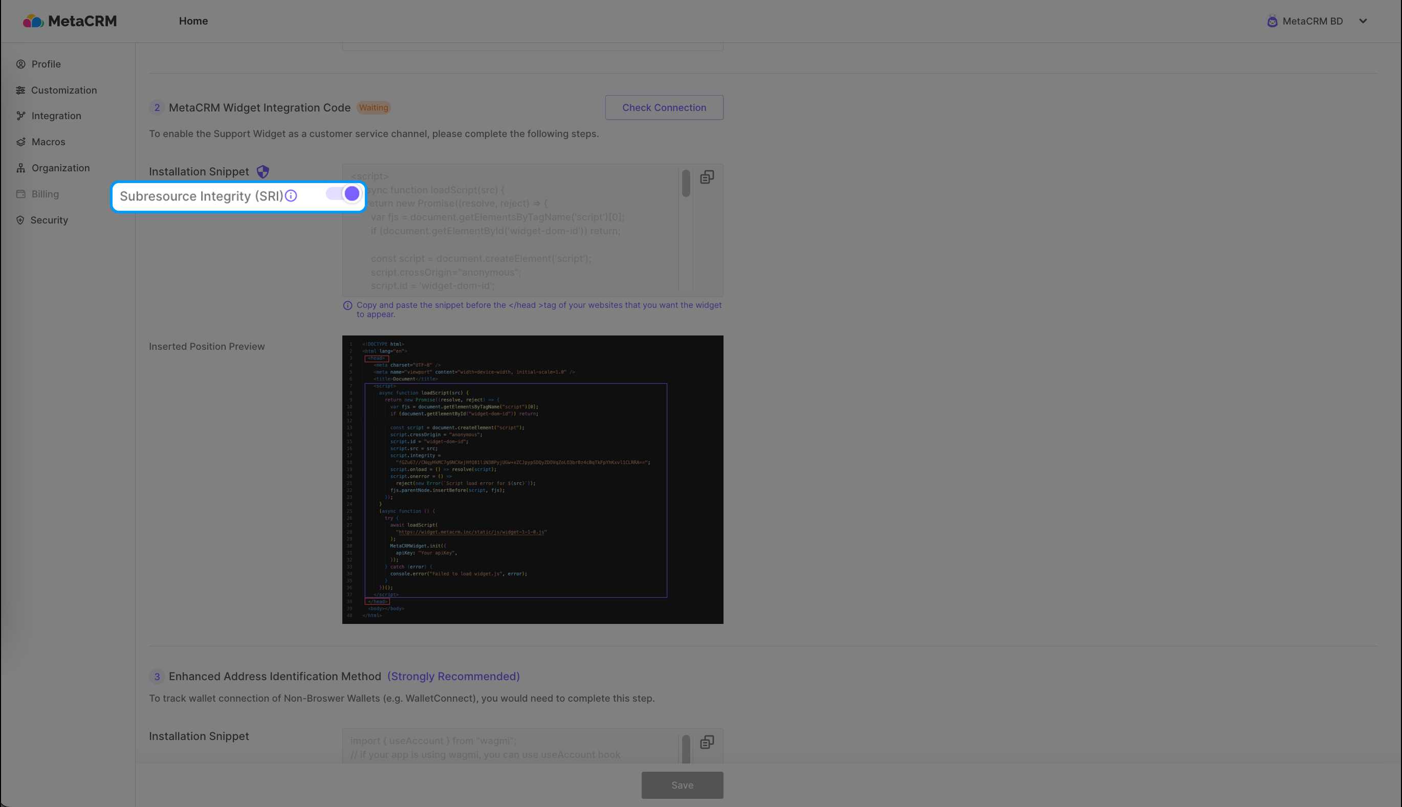Viewport: 1402px width, 807px height.
Task: Click the SRI info icon
Action: click(291, 196)
